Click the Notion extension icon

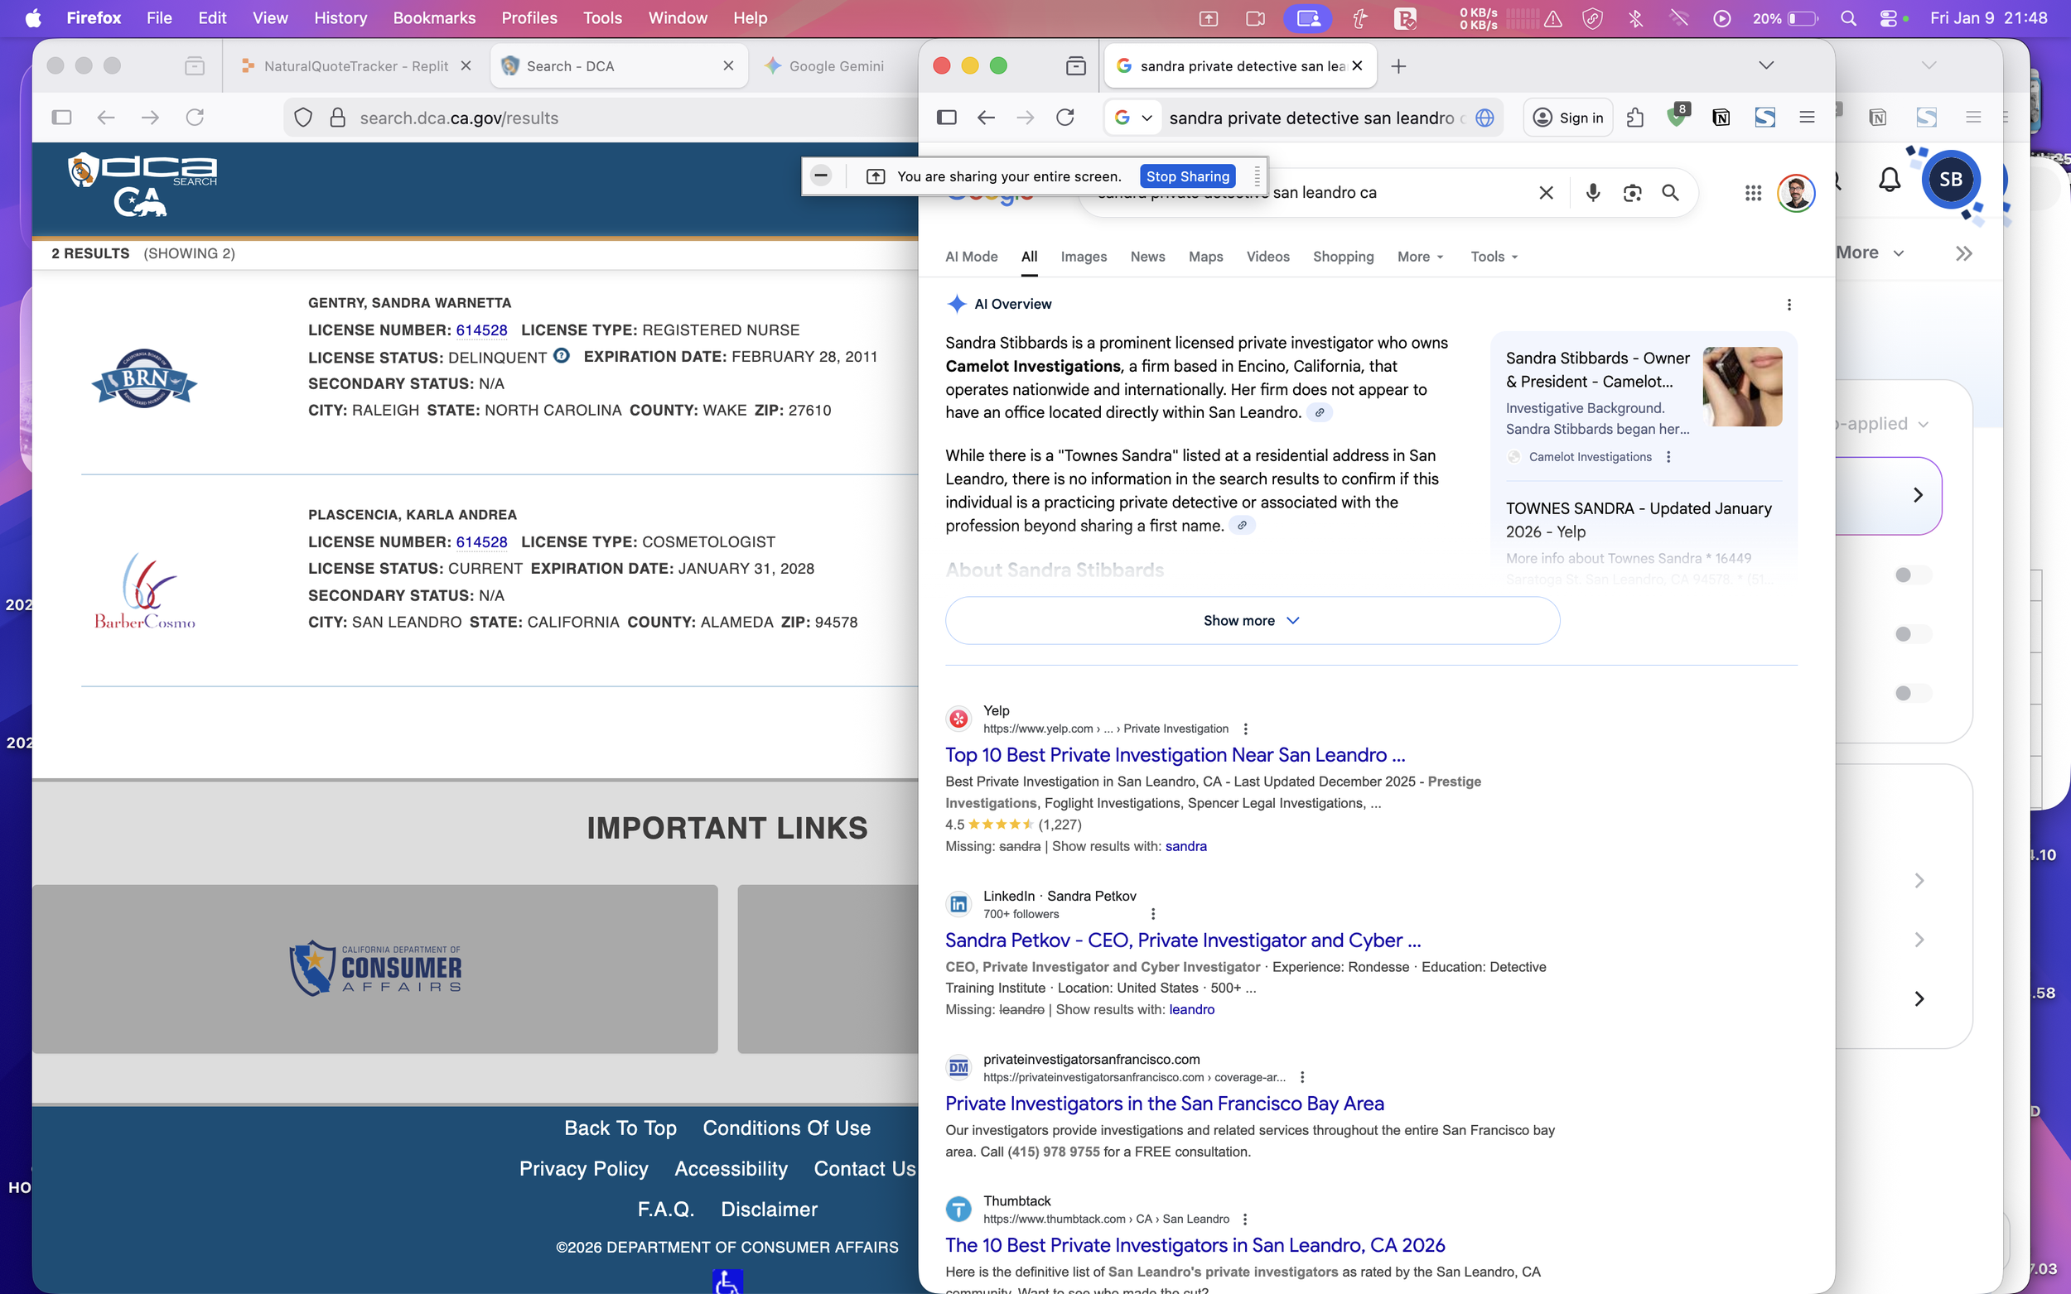[x=1721, y=118]
